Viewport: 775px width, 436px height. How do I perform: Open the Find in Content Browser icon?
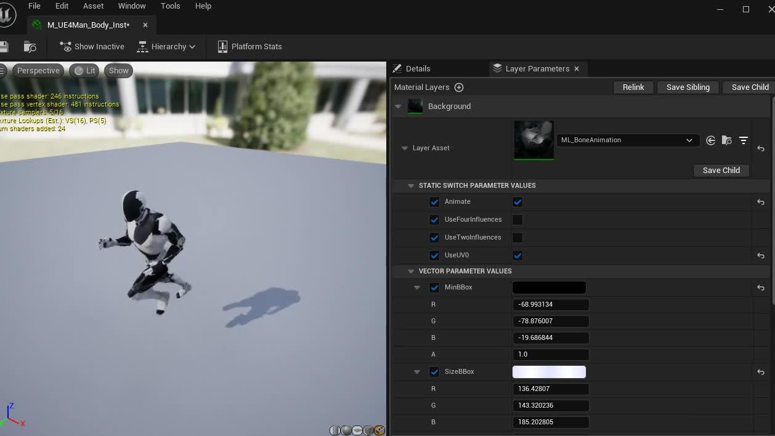(30, 46)
